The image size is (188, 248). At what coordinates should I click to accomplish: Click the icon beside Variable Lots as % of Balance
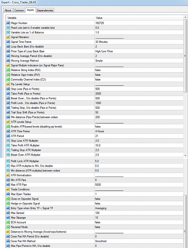click(x=8, y=33)
